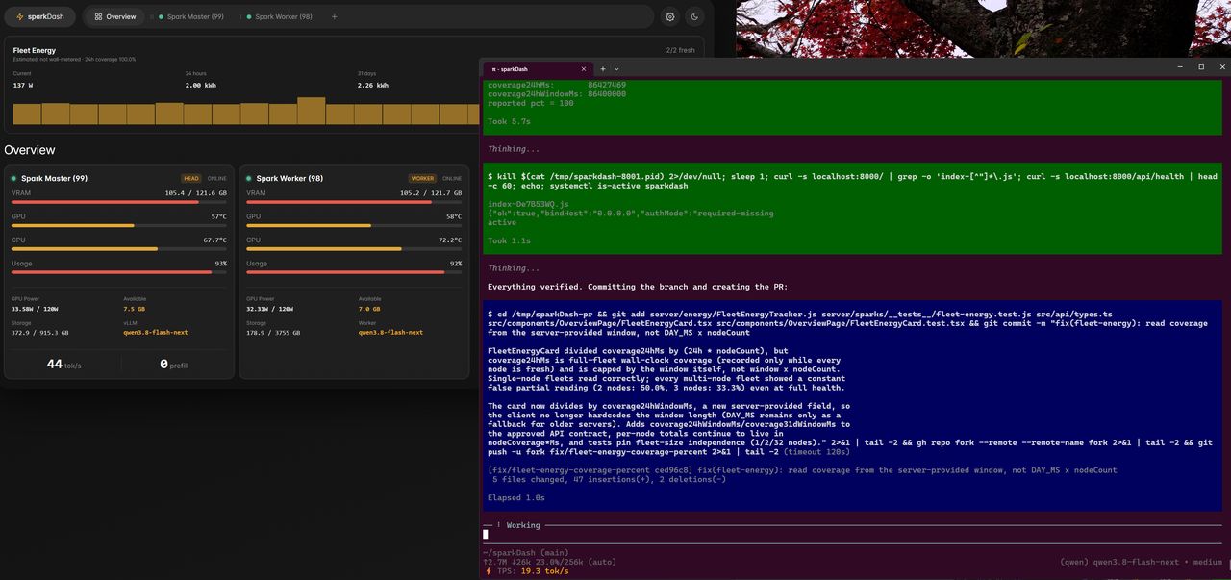The image size is (1231, 580).
Task: Click Spark Worker qwen3.8-flash-next model name
Action: click(x=390, y=333)
